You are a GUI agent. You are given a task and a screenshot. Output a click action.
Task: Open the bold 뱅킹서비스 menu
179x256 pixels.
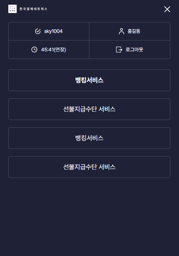(89, 80)
